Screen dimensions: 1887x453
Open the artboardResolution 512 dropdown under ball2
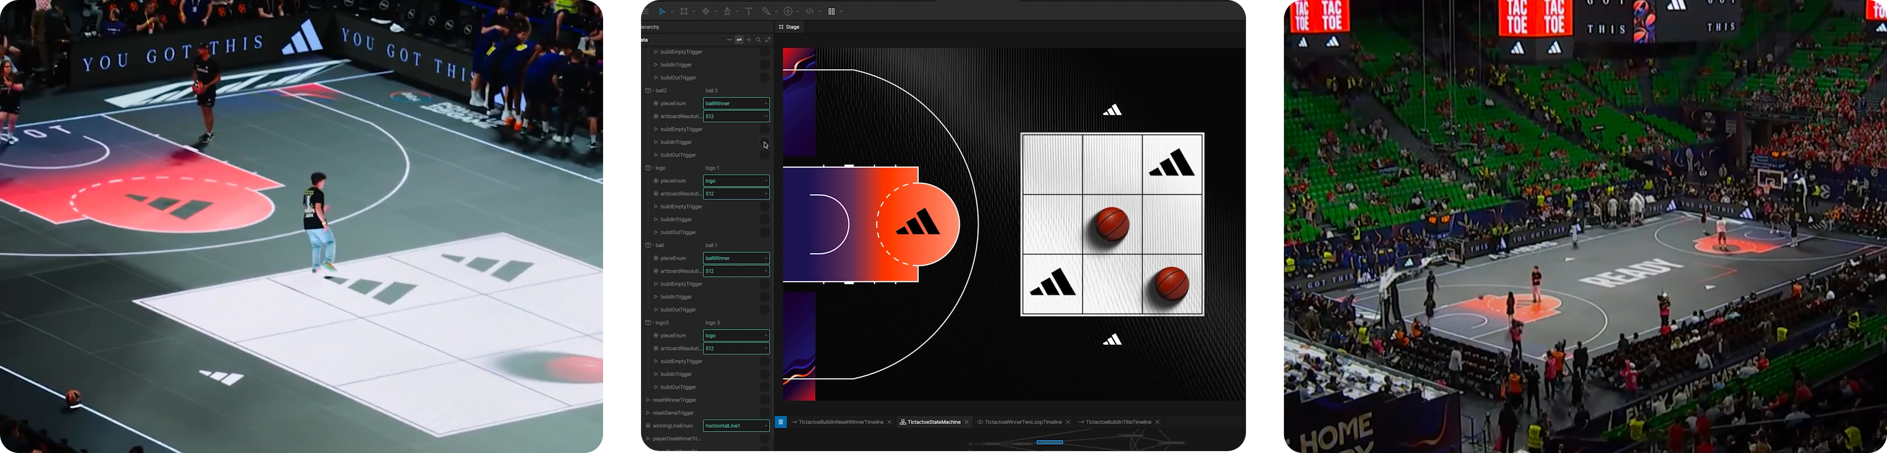click(x=736, y=117)
